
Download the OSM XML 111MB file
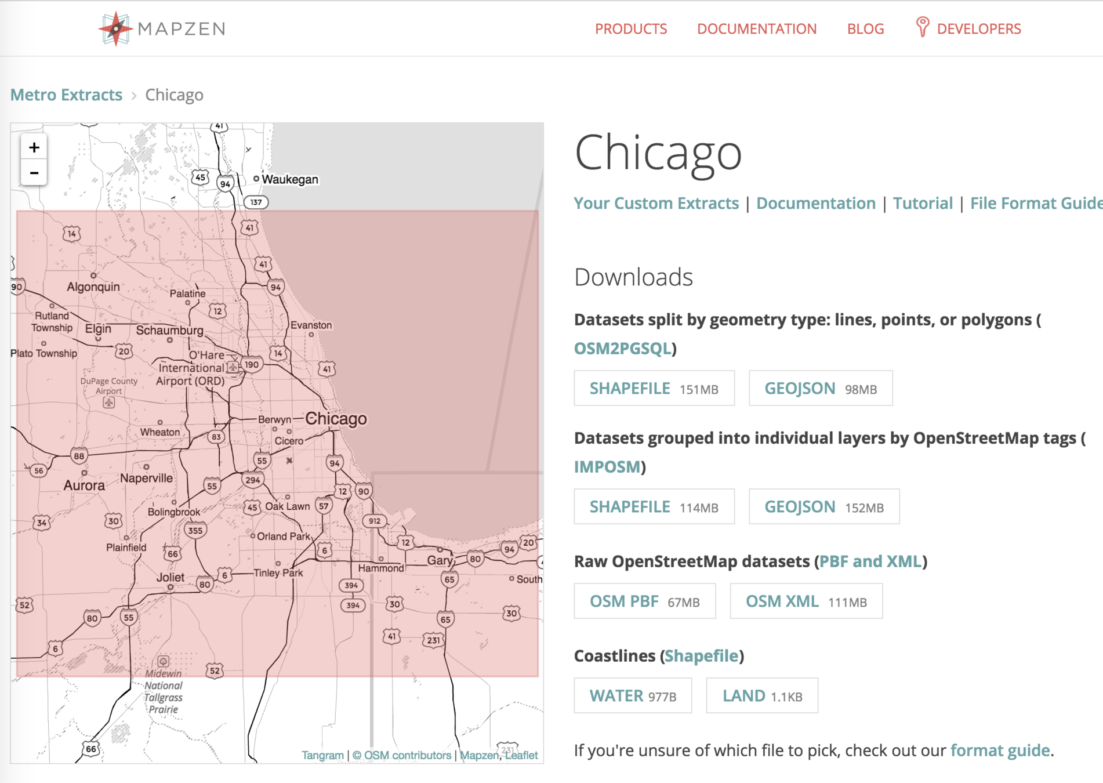click(806, 601)
